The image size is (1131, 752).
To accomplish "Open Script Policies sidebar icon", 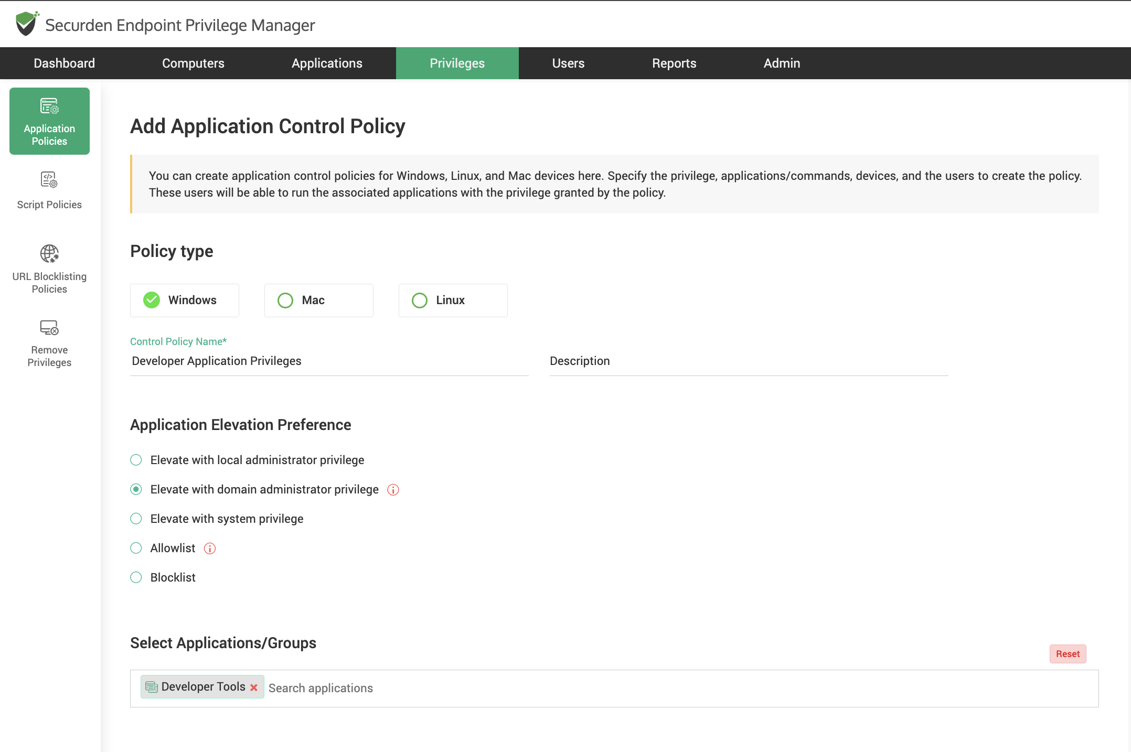I will pyautogui.click(x=49, y=180).
